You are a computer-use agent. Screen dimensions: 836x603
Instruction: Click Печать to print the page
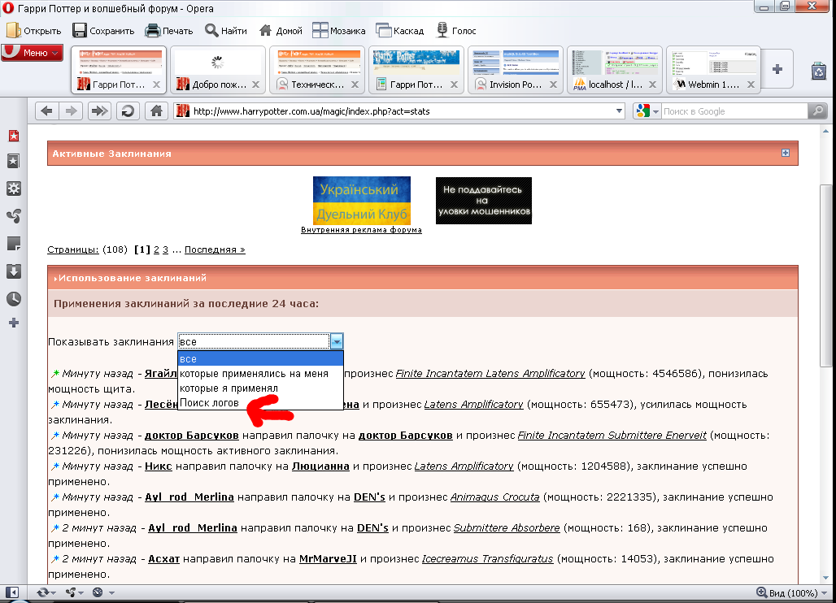(x=169, y=31)
